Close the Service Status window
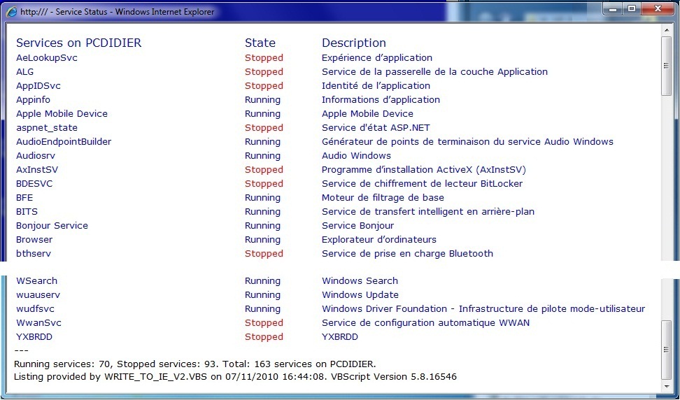Viewport: 680px width, 400px height. (658, 8)
